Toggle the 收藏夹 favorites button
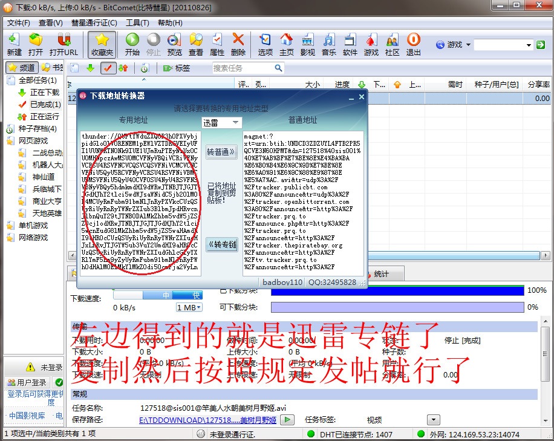The image size is (554, 441). pyautogui.click(x=102, y=45)
